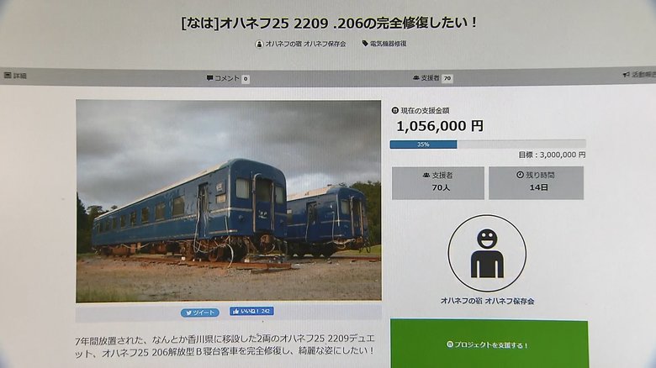Click the 支援者 70人 stat box
The image size is (656, 368).
(x=438, y=183)
